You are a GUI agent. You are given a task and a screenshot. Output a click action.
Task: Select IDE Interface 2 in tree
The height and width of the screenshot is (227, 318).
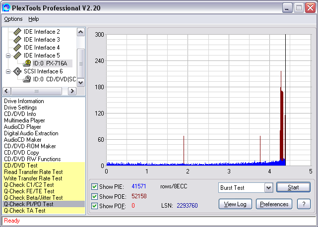[42, 32]
